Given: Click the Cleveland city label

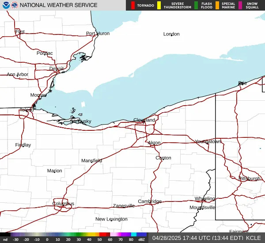Looking at the screenshot, I should pyautogui.click(x=144, y=120).
